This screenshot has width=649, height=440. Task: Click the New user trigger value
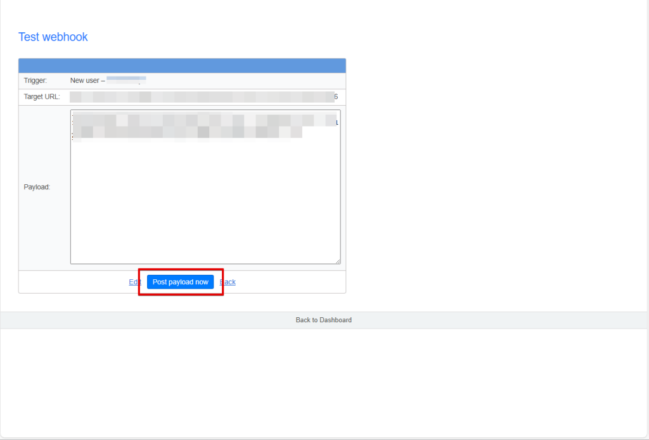click(x=85, y=81)
